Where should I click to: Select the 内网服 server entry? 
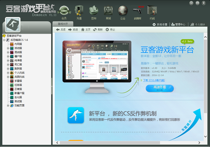click(x=18, y=44)
